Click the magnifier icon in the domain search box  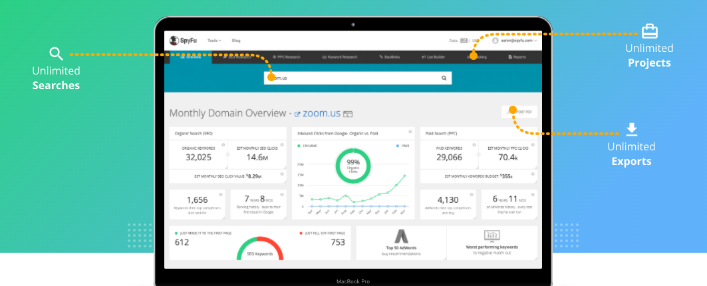pos(444,78)
